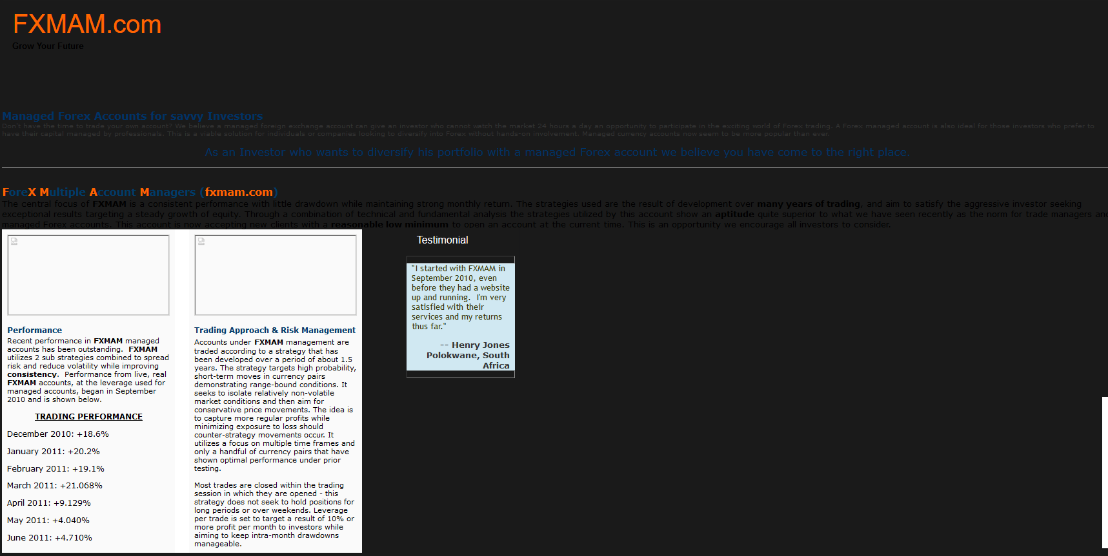Click the Managed Forex Accounts for savvy Investors heading
The image size is (1108, 556).
(132, 116)
